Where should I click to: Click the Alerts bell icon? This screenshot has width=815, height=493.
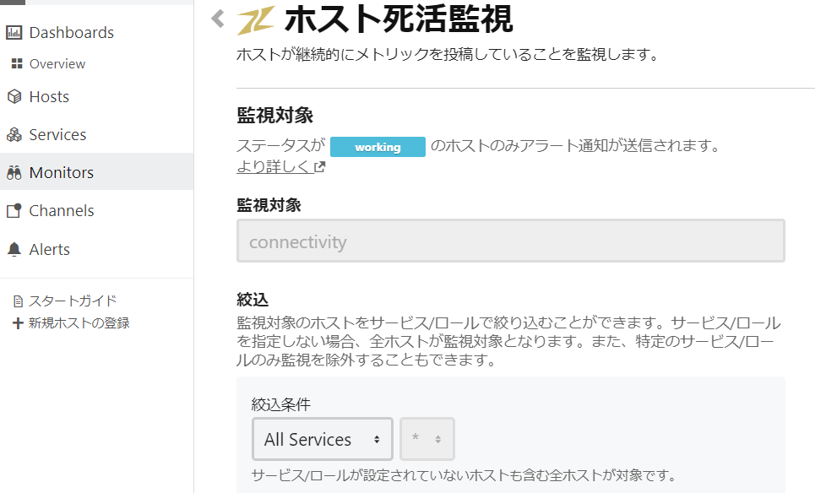point(14,249)
